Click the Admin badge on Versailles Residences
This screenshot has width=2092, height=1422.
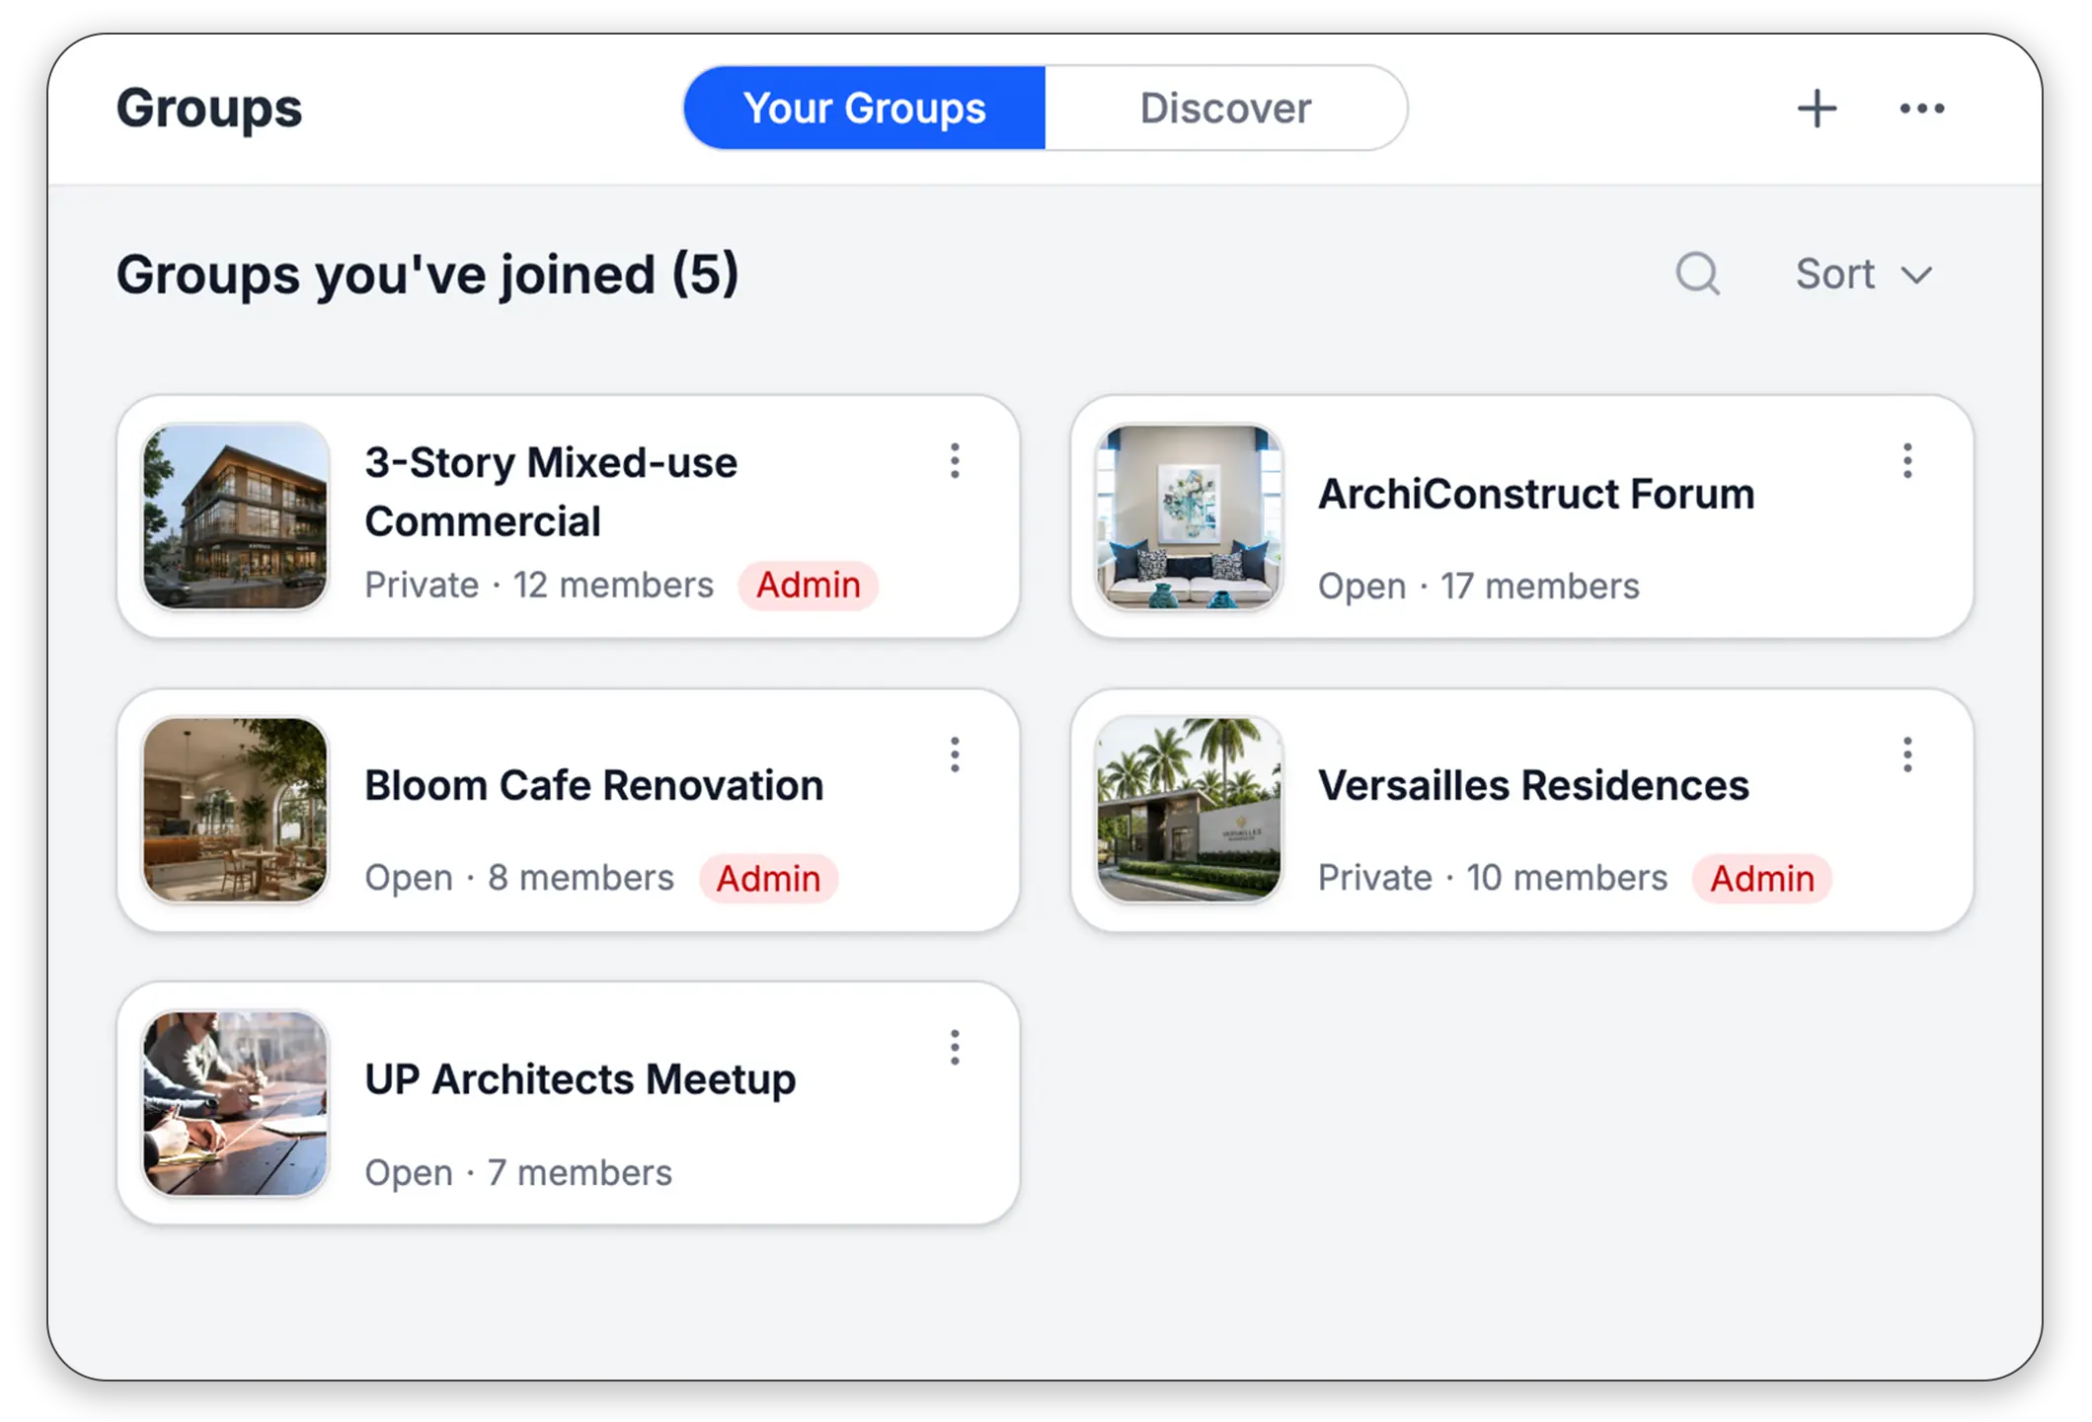tap(1761, 879)
